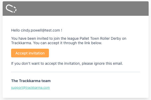Accept the league invitation
The height and width of the screenshot is (100, 151).
tap(30, 53)
